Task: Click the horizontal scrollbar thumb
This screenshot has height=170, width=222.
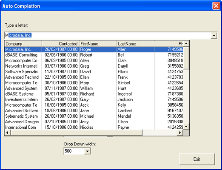Action: 77,133
